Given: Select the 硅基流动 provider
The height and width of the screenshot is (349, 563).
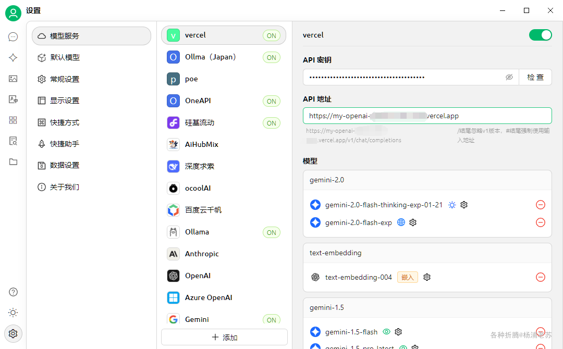Looking at the screenshot, I should [224, 122].
